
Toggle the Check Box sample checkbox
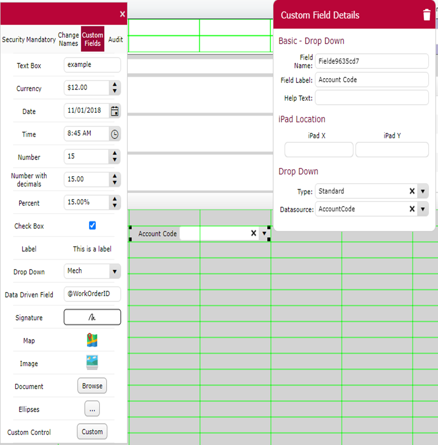coord(92,226)
